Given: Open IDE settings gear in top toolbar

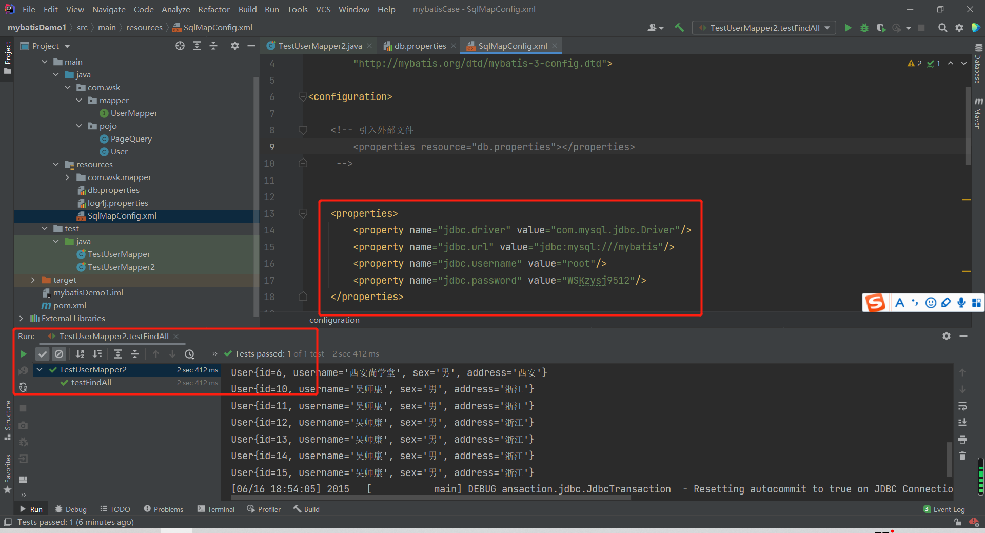Looking at the screenshot, I should point(959,28).
